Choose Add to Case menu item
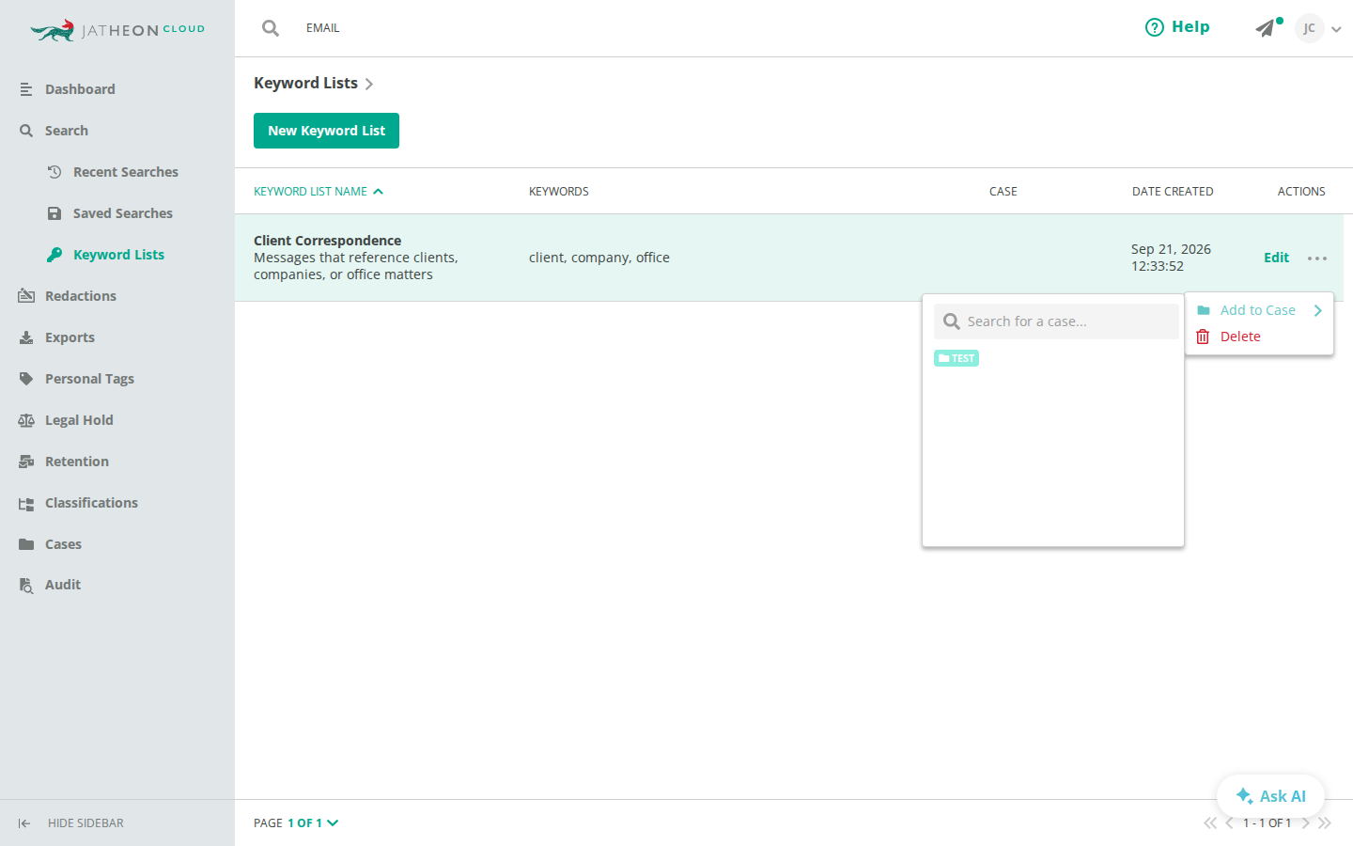This screenshot has height=846, width=1353. coord(1258,310)
